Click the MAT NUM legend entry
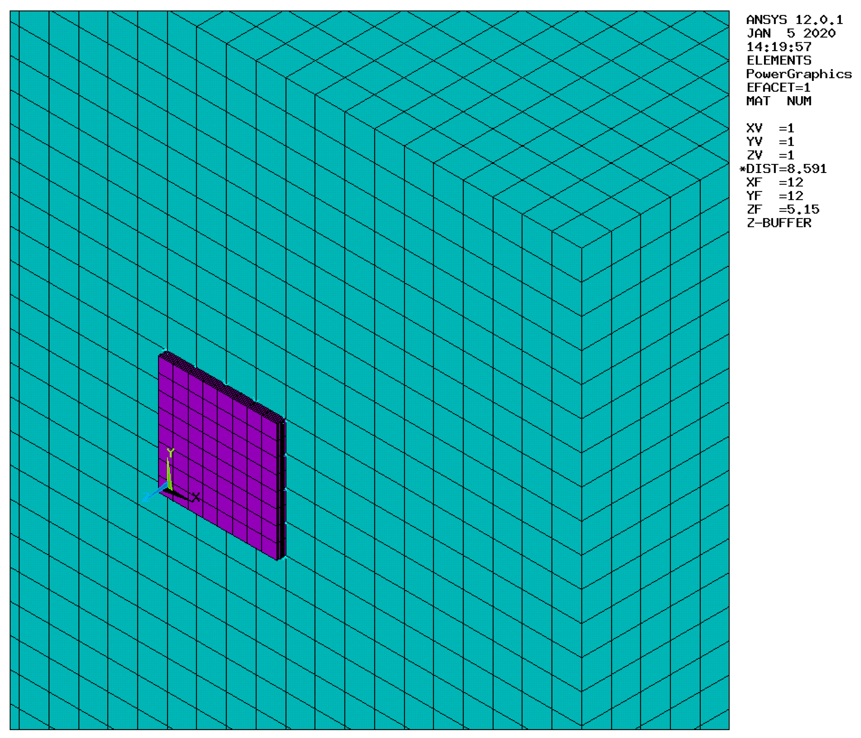The height and width of the screenshot is (738, 861). [x=778, y=101]
